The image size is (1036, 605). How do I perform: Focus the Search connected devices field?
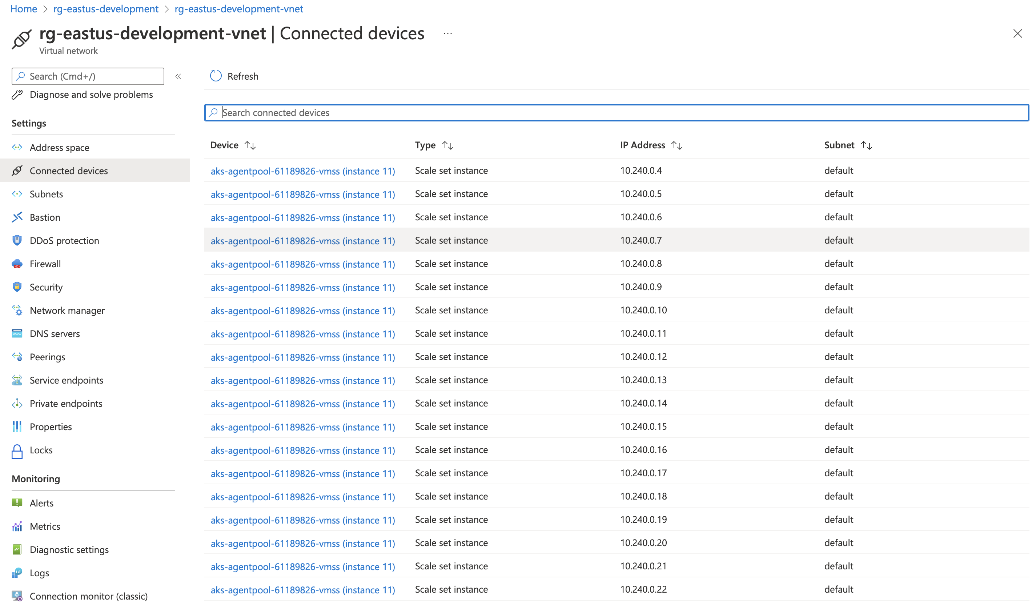tap(617, 113)
